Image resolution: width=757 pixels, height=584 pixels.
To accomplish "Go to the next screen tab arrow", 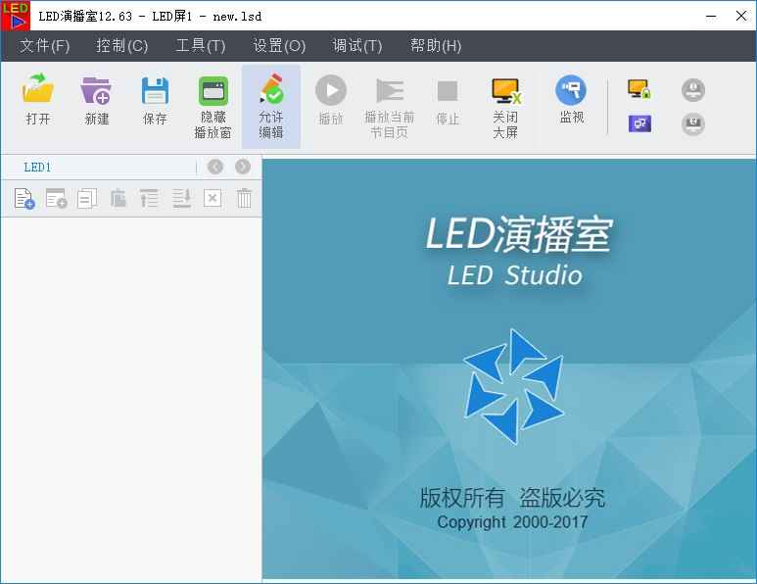I will (243, 167).
